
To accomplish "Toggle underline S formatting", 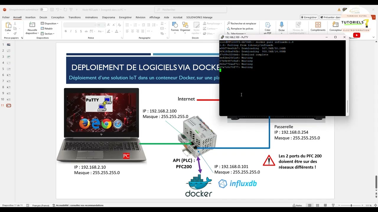I will coord(76,31).
